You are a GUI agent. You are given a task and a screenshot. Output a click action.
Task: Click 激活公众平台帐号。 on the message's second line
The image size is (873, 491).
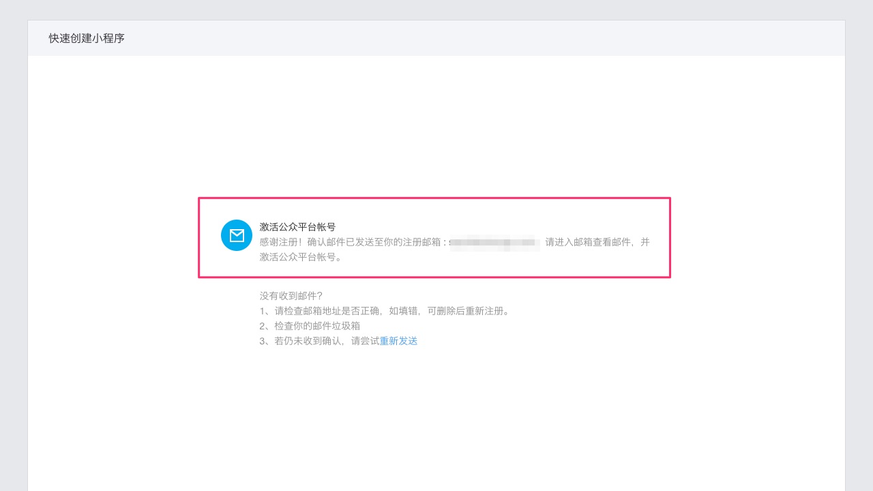click(x=301, y=257)
